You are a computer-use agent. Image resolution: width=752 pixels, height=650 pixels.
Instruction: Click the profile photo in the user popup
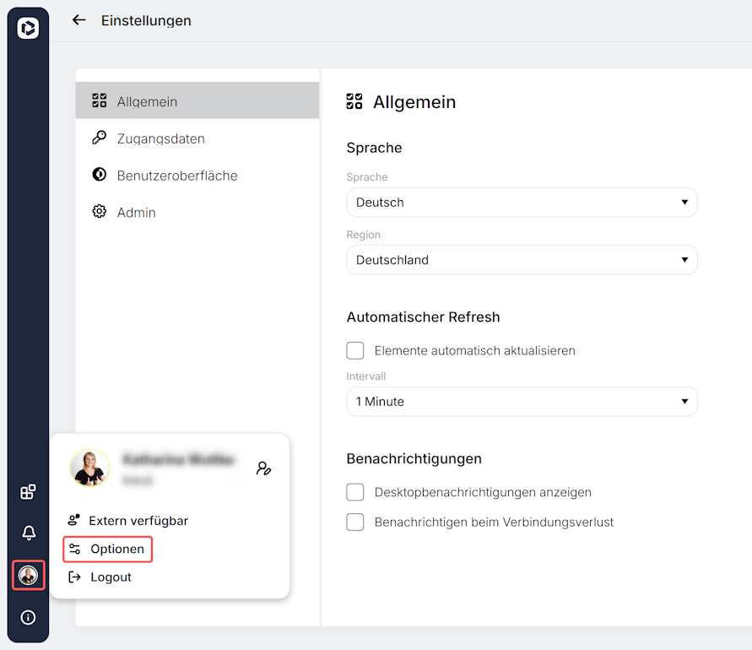[x=89, y=468]
